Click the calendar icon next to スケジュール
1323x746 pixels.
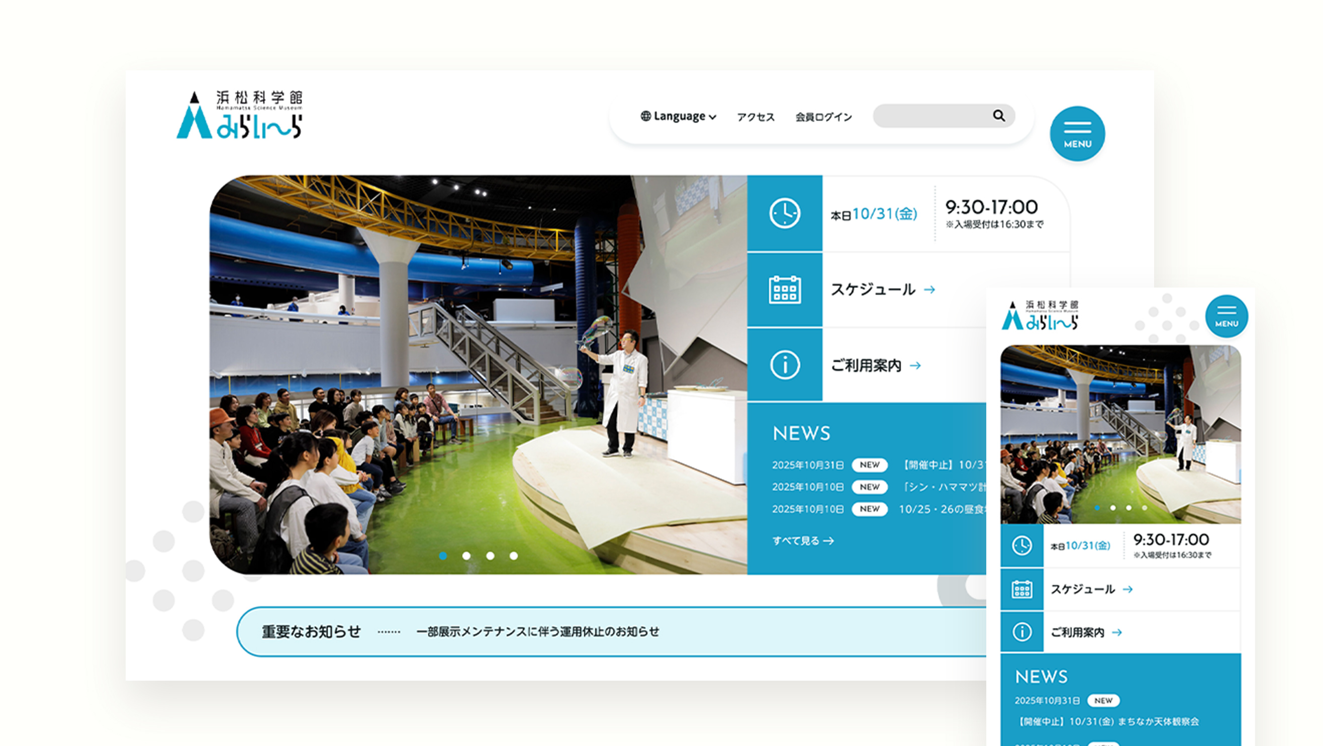point(784,290)
